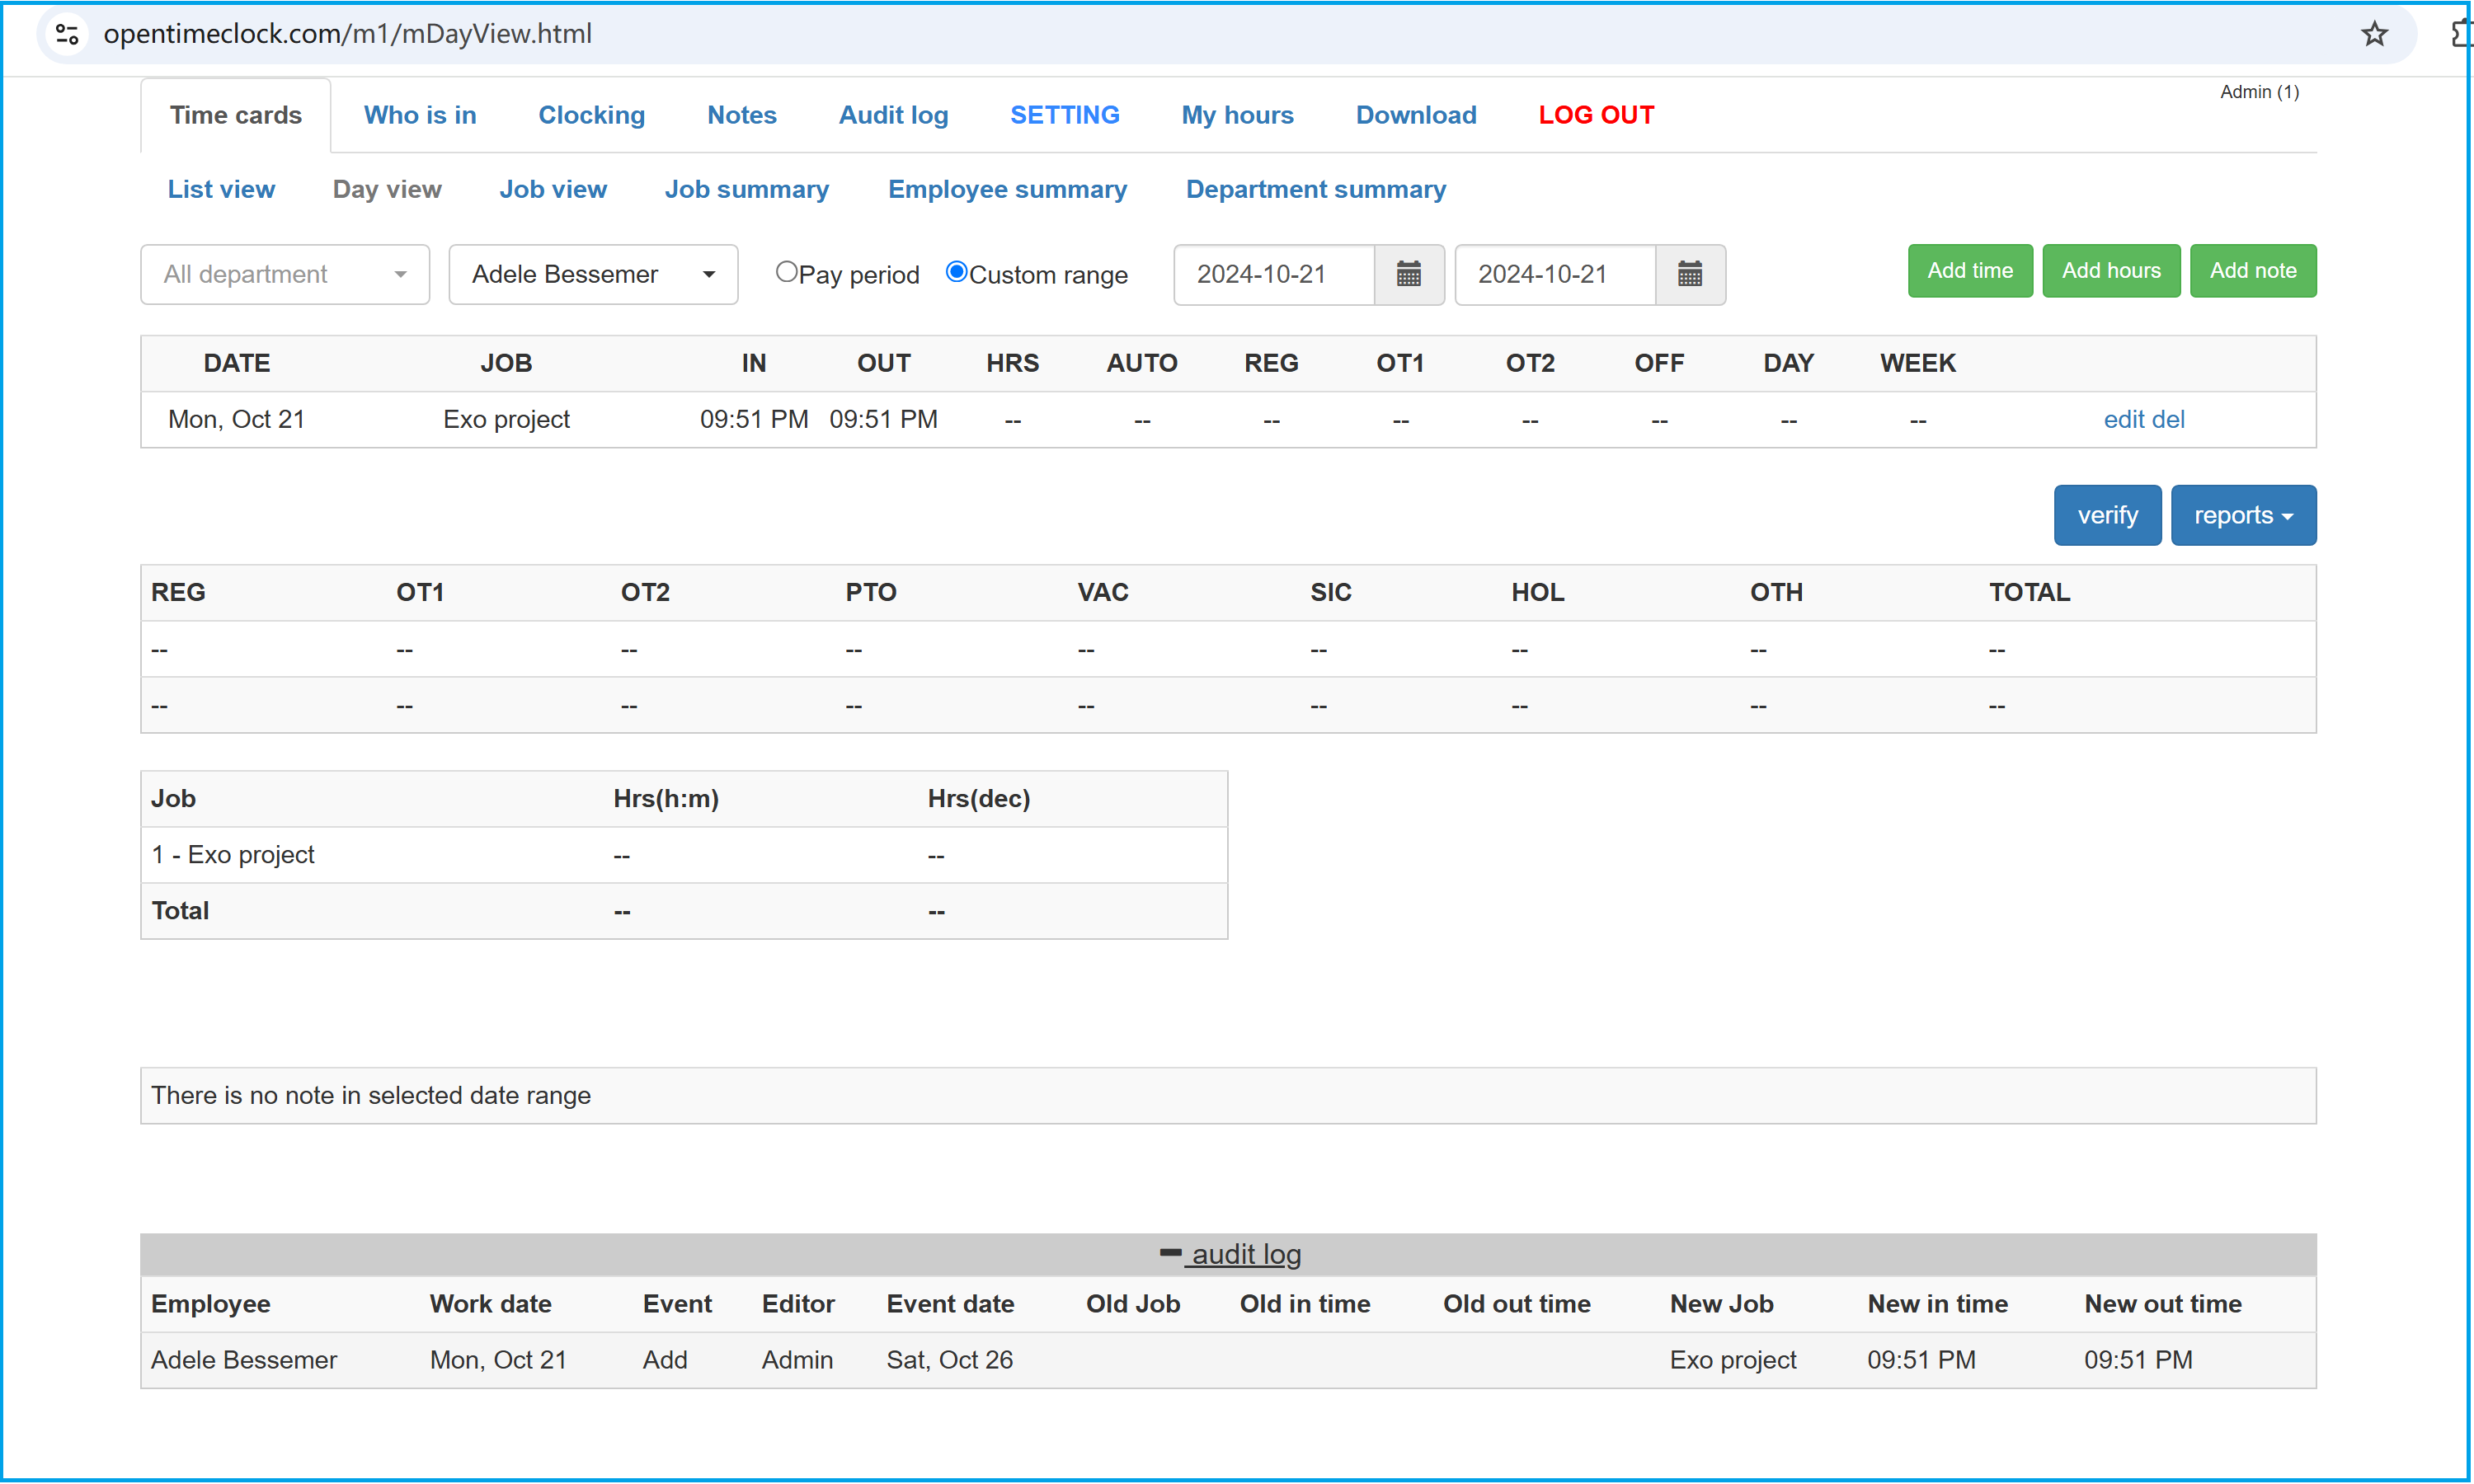Click the Add hours button
Screen dimensions: 2474x1484
pos(2111,271)
